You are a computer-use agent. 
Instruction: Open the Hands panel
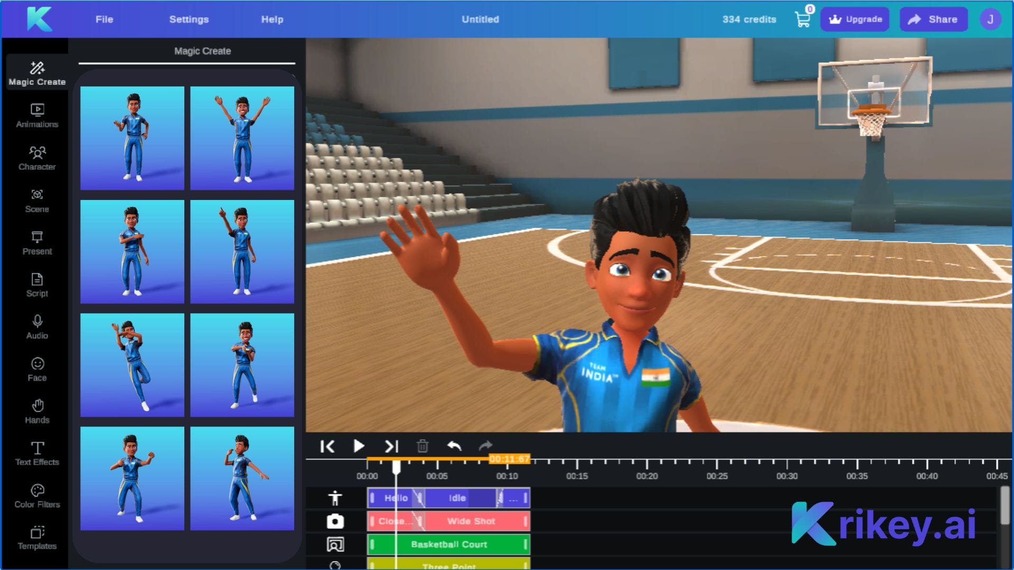pyautogui.click(x=37, y=411)
